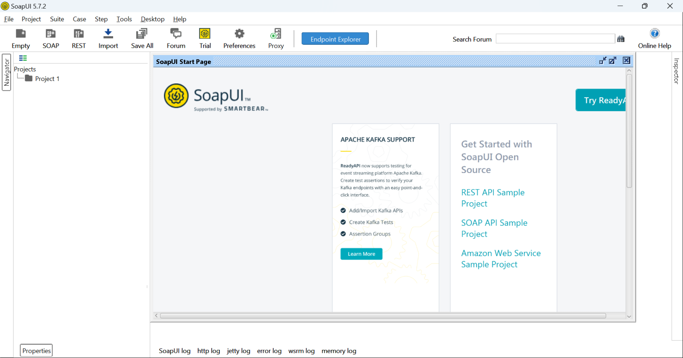683x358 pixels.
Task: Click the REST project toolbar icon
Action: pyautogui.click(x=79, y=34)
